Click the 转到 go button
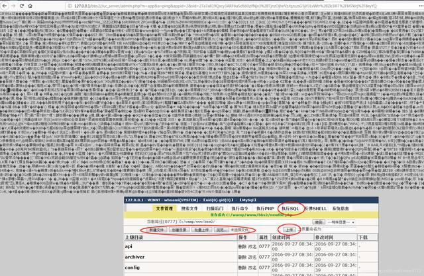 [x=319, y=222]
